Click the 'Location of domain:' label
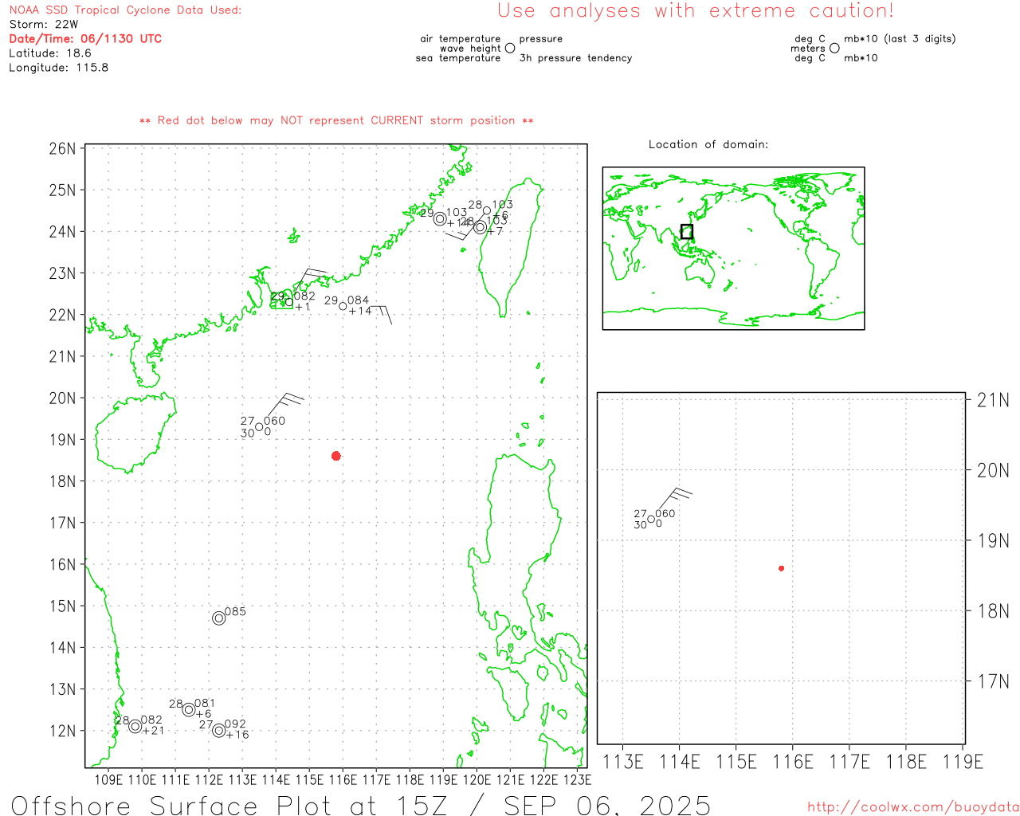1020x816 pixels. click(x=708, y=144)
